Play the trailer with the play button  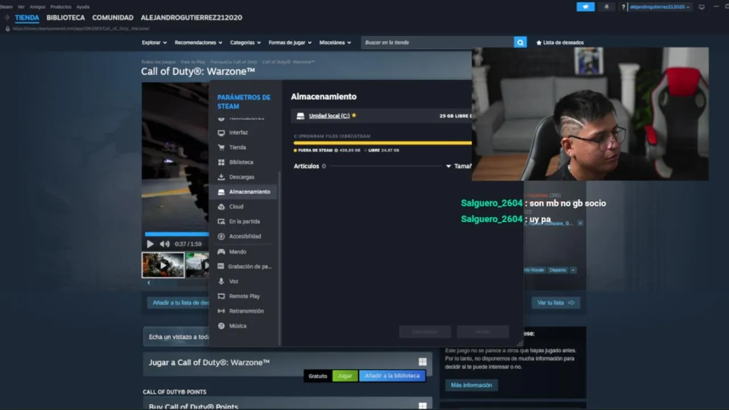(150, 244)
